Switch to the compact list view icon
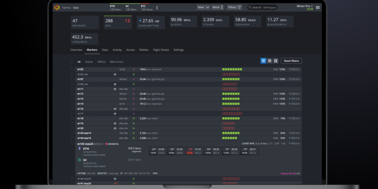The image size is (378, 189). (263, 61)
